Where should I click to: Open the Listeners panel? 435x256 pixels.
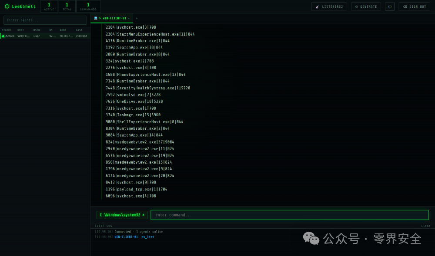coord(329,7)
